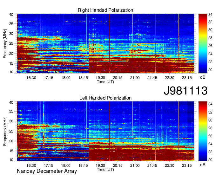Click the 22:30 tick on the right-handed plot
The width and height of the screenshot is (216, 175).
tap(170, 78)
